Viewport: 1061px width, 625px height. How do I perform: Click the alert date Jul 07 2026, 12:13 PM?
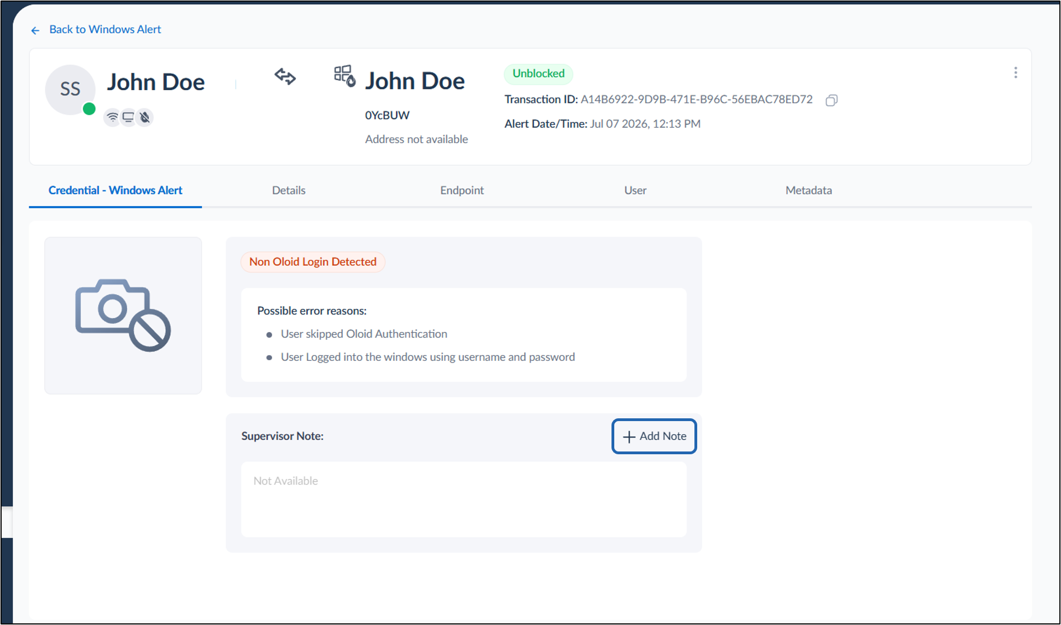(645, 124)
